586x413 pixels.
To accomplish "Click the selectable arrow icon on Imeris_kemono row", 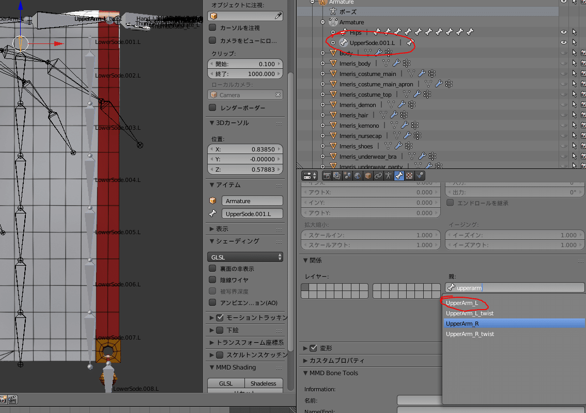I will coord(574,126).
